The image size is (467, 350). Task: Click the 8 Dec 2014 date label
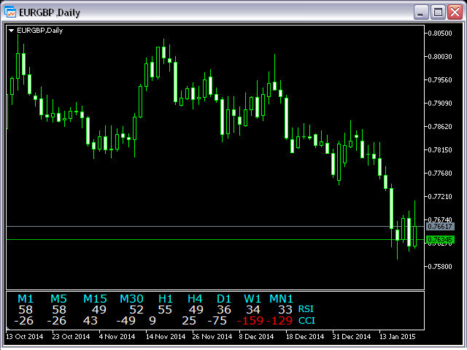click(256, 337)
